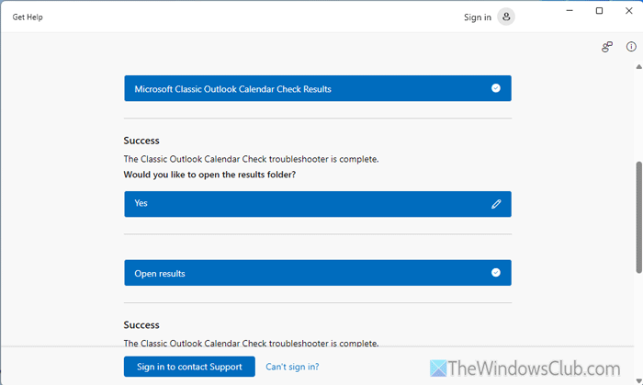643x385 pixels.
Task: Click the first Success heading
Action: pos(141,141)
